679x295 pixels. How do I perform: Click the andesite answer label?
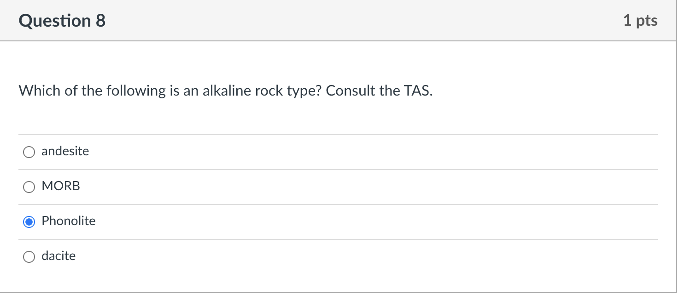(x=65, y=151)
